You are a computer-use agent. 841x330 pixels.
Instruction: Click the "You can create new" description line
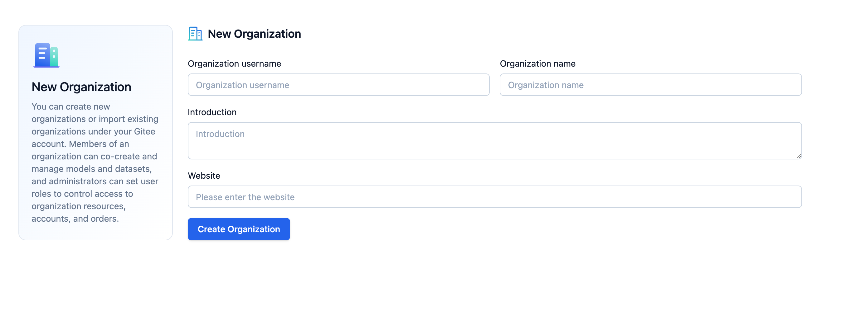coord(70,106)
